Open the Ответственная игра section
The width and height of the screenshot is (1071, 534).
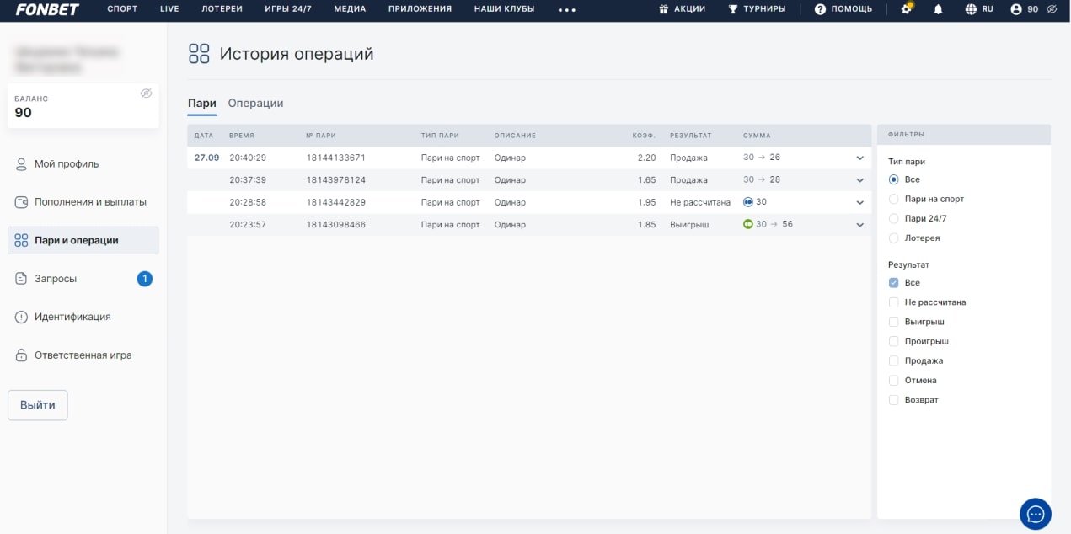click(83, 355)
